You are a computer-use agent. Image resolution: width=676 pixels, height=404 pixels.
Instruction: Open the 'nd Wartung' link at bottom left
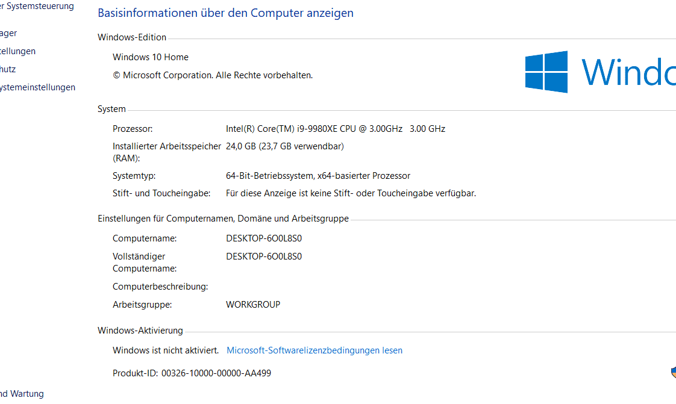pyautogui.click(x=22, y=394)
